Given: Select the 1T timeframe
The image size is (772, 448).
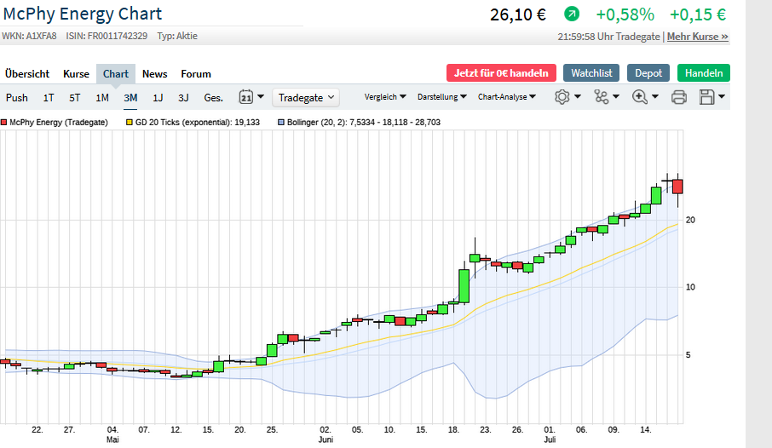Looking at the screenshot, I should (x=49, y=97).
